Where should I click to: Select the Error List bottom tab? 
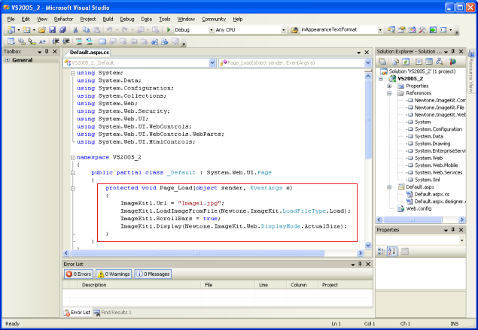pos(78,313)
